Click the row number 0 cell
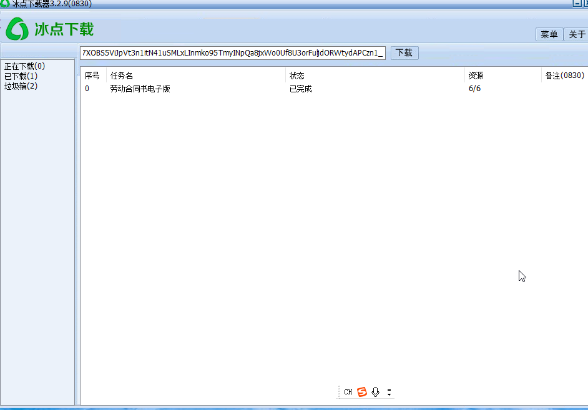 pyautogui.click(x=87, y=89)
